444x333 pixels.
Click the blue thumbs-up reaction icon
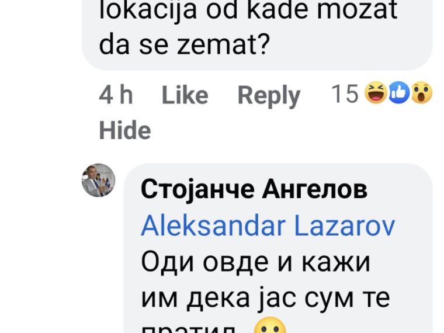click(398, 93)
